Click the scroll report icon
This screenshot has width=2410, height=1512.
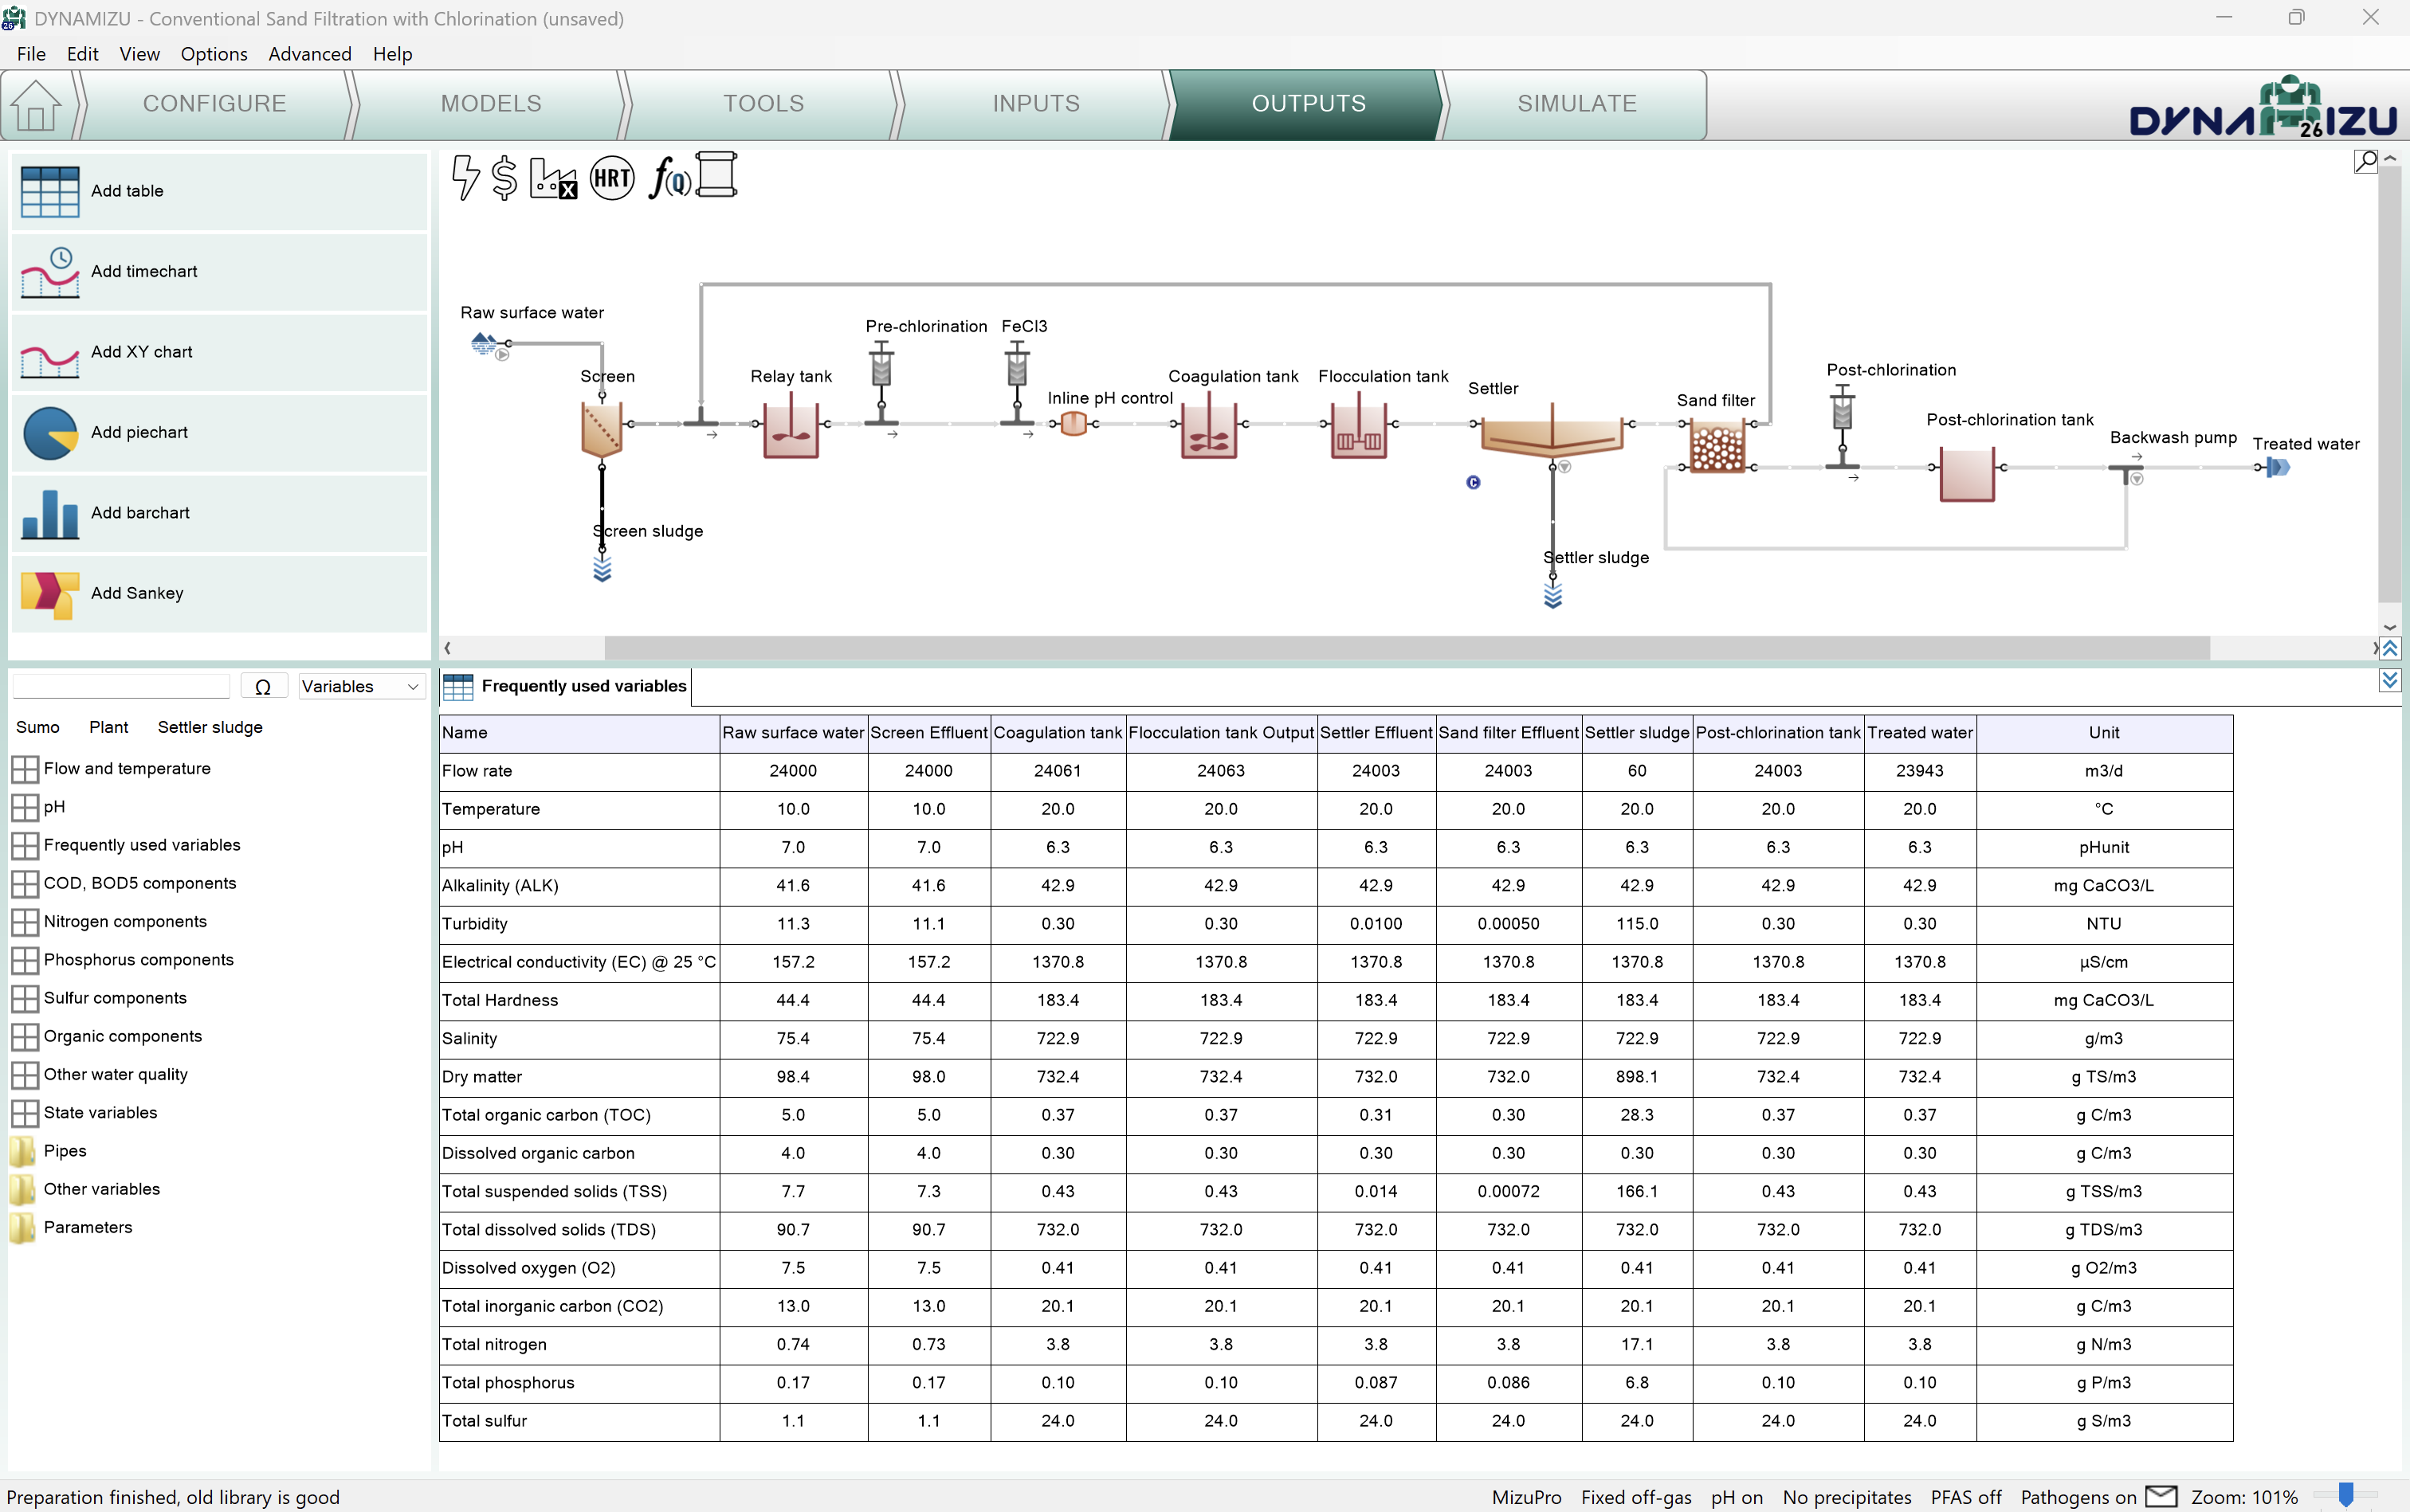click(x=716, y=176)
